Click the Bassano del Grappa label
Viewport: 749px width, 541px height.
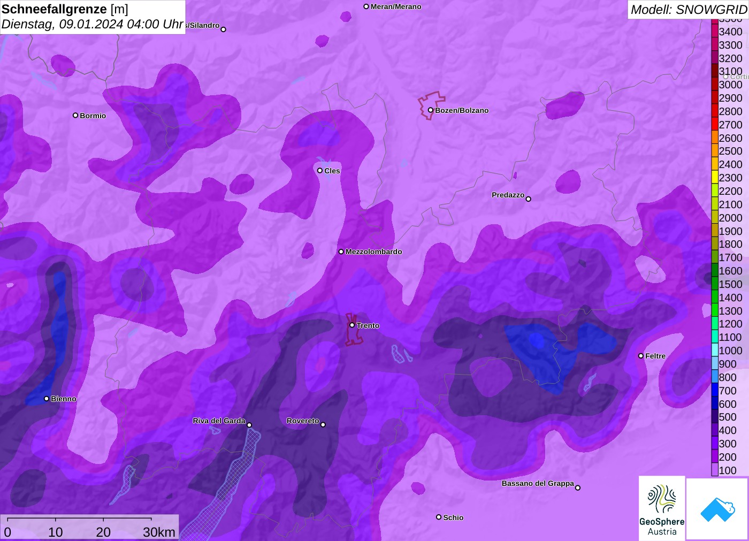click(x=538, y=483)
